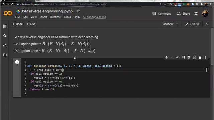Delete the cell with trash icon
214x120 pixels.
[200, 57]
